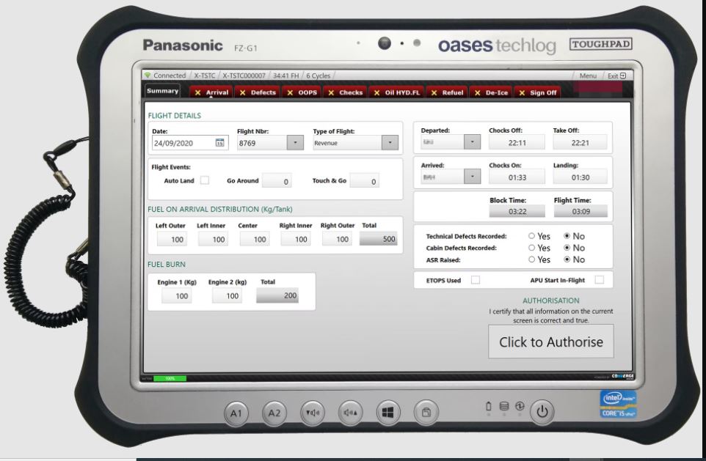This screenshot has height=461, width=706.
Task: Expand the Arrived airport dropdown
Action: point(473,177)
